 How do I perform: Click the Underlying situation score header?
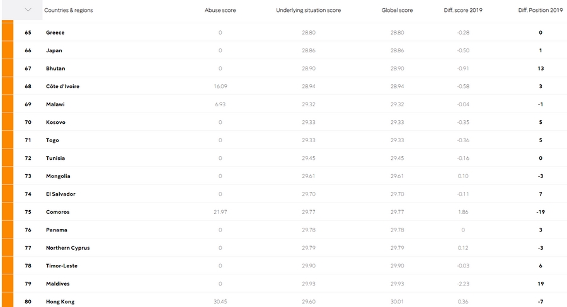tap(309, 10)
